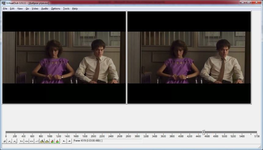Screen dimensions: 263x150
Task: Open the Edit menu
Action: click(12, 9)
